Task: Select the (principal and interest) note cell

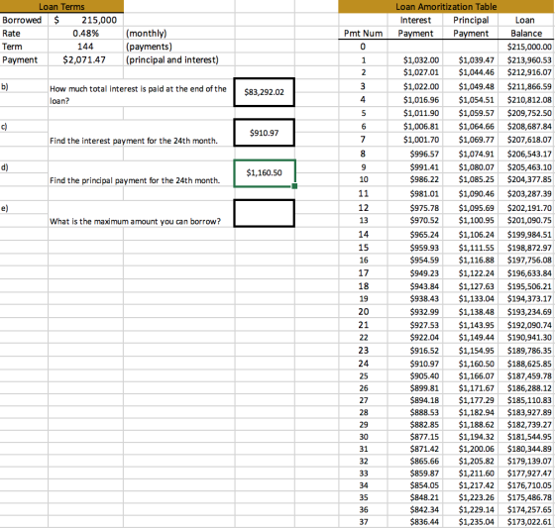Action: click(172, 59)
